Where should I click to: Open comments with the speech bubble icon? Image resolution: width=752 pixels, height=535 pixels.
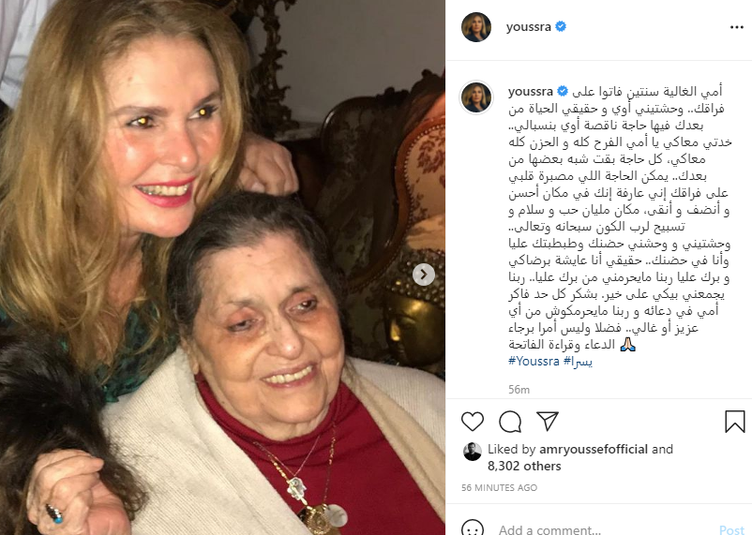[x=510, y=422]
